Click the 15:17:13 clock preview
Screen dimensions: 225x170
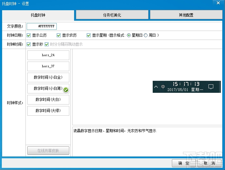click(186, 84)
